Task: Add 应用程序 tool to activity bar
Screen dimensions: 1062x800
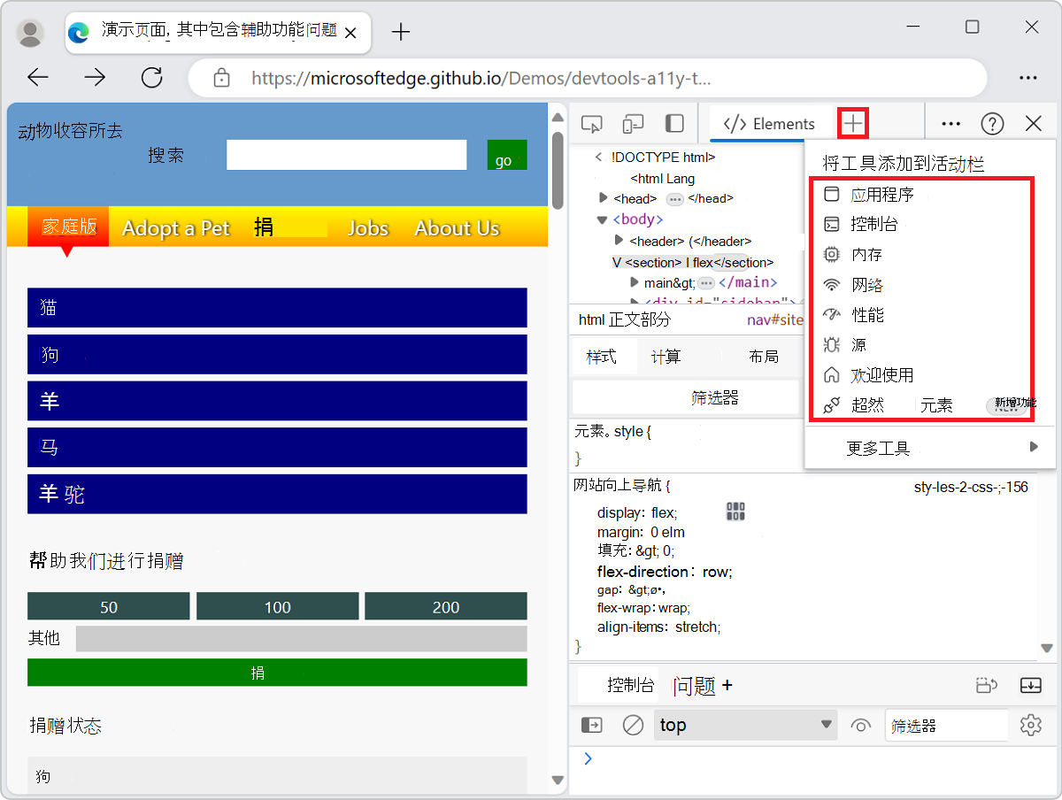Action: pyautogui.click(x=920, y=195)
